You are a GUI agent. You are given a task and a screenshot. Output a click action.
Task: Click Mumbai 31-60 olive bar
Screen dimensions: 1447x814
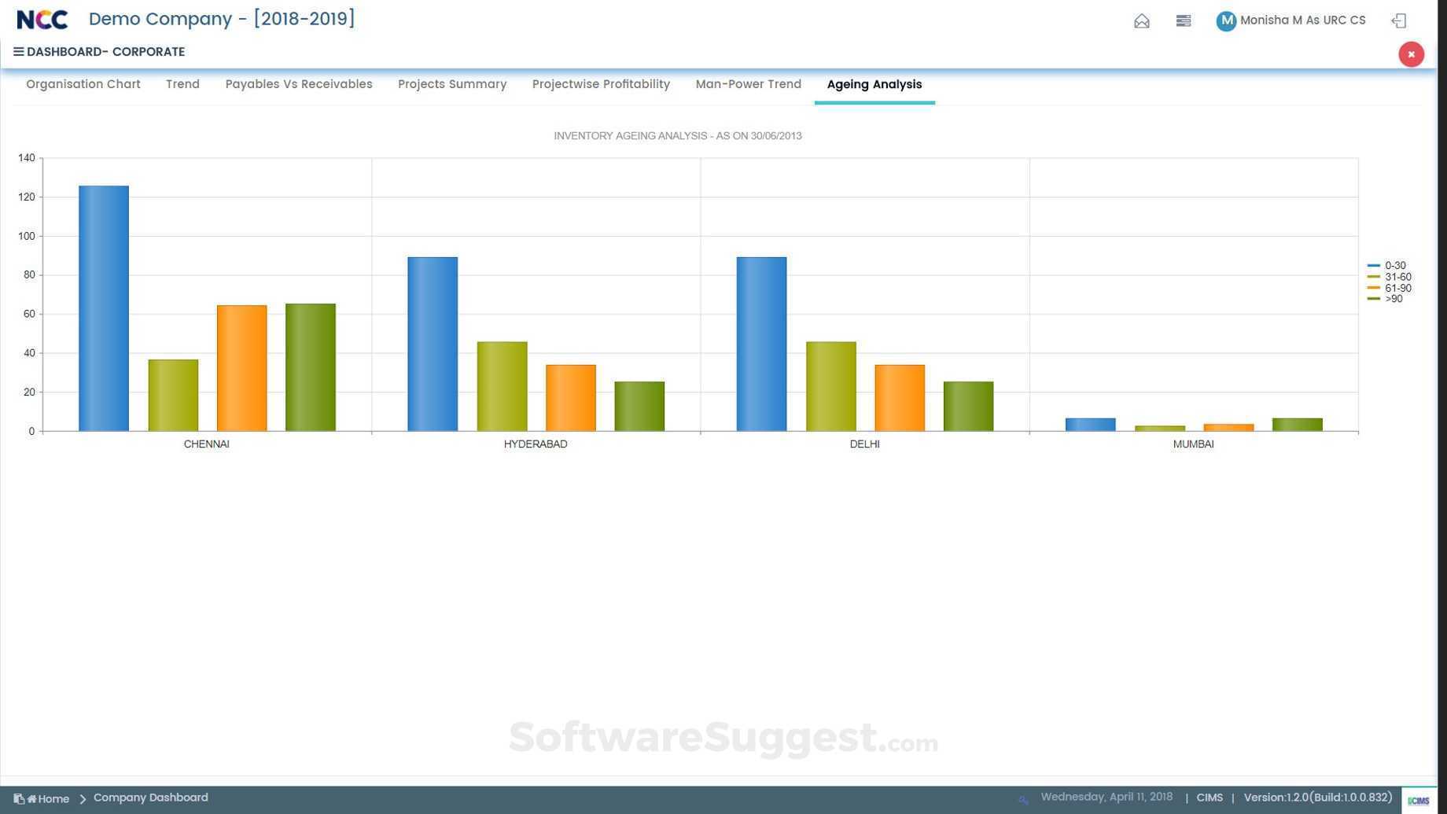point(1160,429)
